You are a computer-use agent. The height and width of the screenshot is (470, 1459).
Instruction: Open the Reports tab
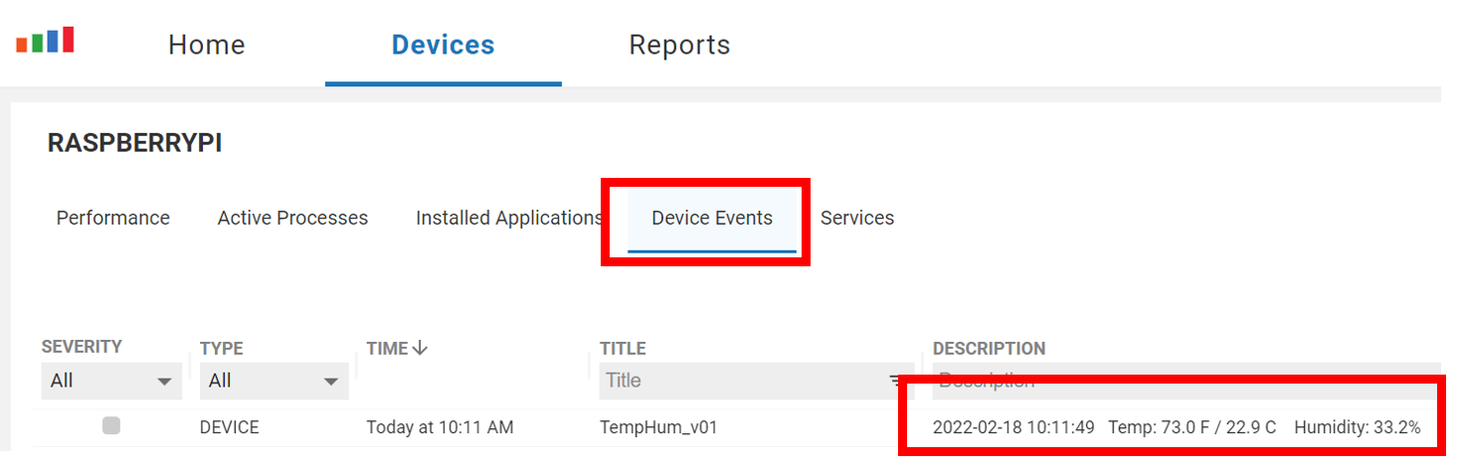(x=680, y=45)
